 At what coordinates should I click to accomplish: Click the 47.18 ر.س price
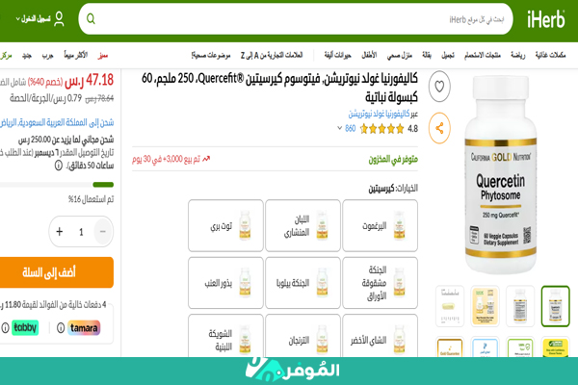[x=90, y=80]
